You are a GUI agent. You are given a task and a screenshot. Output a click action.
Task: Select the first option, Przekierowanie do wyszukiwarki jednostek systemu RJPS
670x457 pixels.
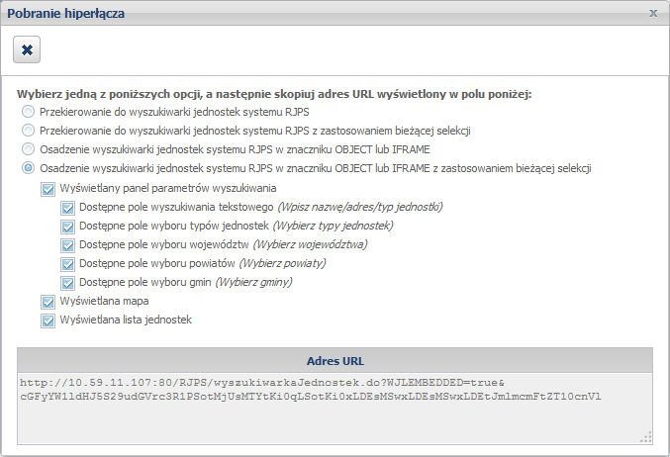click(x=28, y=112)
